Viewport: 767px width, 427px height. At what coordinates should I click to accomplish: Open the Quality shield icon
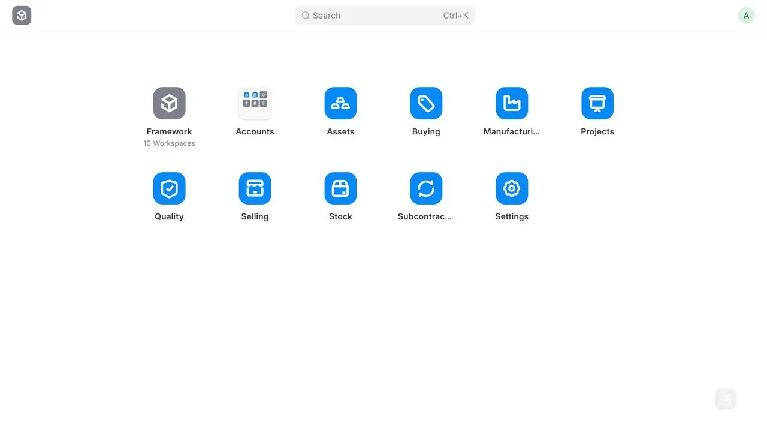(169, 188)
